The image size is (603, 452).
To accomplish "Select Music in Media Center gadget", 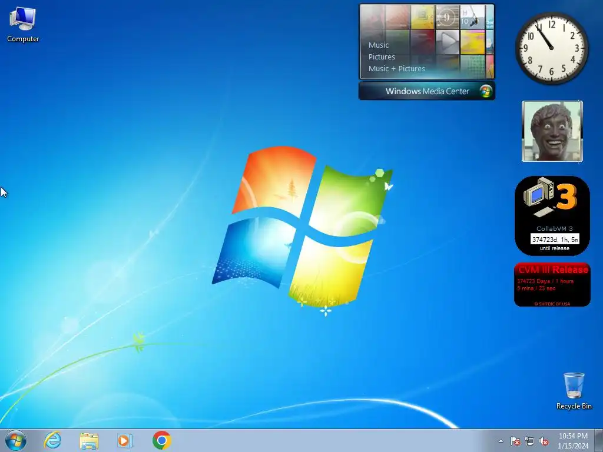I will tap(379, 45).
